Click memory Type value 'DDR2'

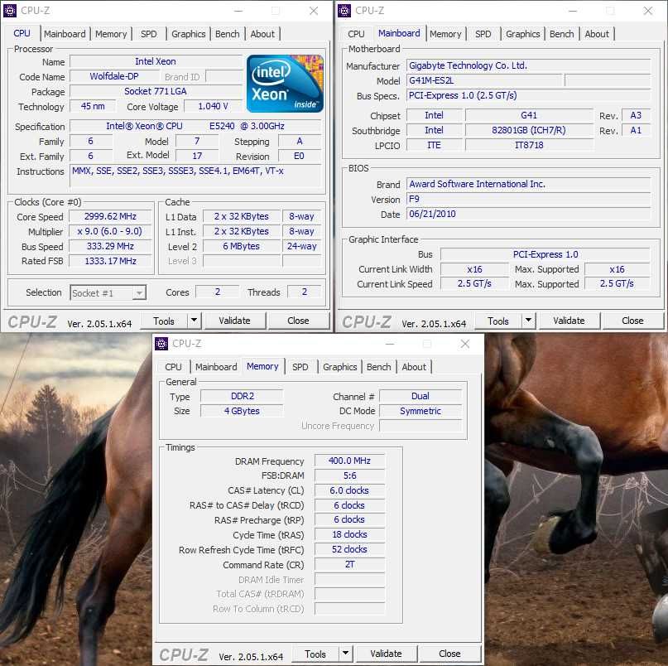pos(242,396)
